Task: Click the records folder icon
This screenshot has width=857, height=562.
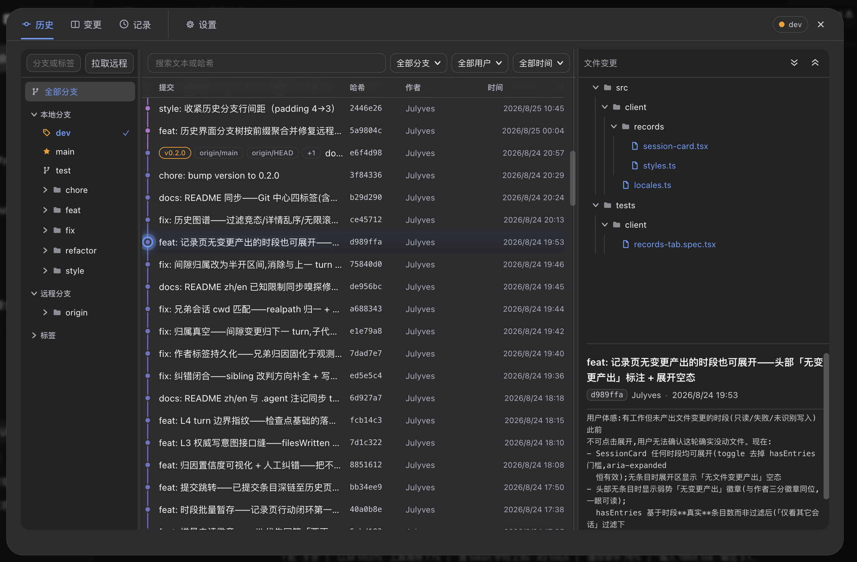Action: (625, 126)
